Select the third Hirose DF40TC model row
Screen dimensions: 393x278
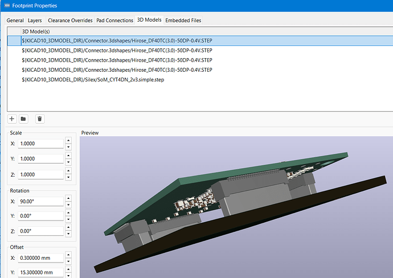click(x=200, y=60)
